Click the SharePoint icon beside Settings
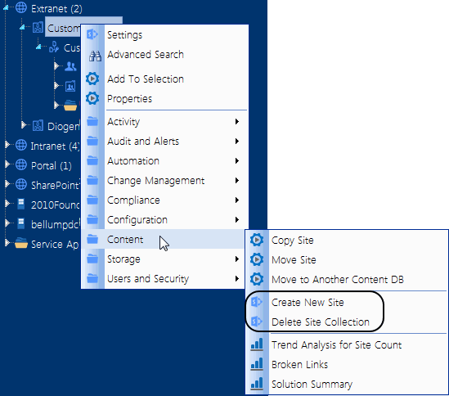 (x=92, y=34)
